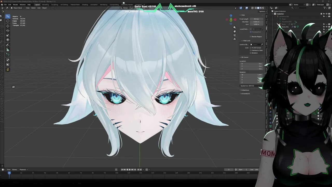Switch to Sculpting workspace tab
332x187 pixels.
54,5
